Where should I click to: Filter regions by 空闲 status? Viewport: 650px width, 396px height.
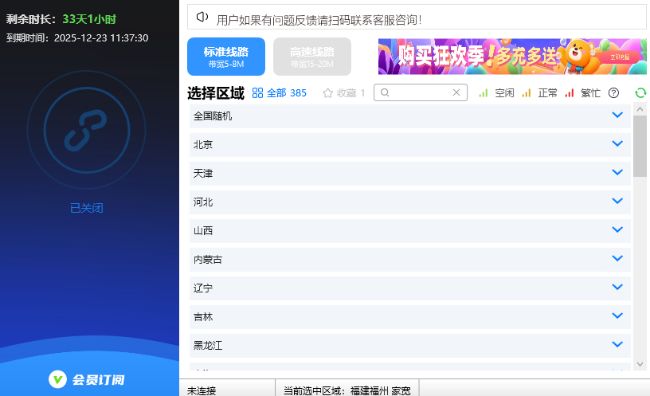coord(496,93)
